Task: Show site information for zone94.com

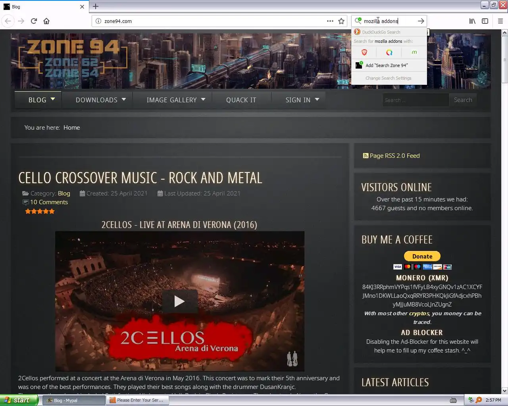Action: click(x=98, y=21)
